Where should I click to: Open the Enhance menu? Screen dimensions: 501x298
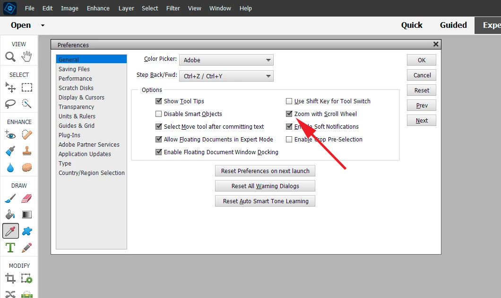pos(98,8)
